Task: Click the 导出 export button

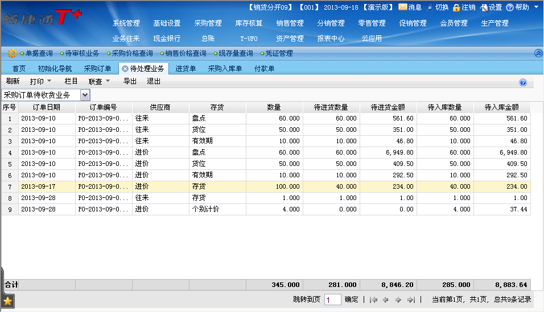Action: tap(130, 81)
